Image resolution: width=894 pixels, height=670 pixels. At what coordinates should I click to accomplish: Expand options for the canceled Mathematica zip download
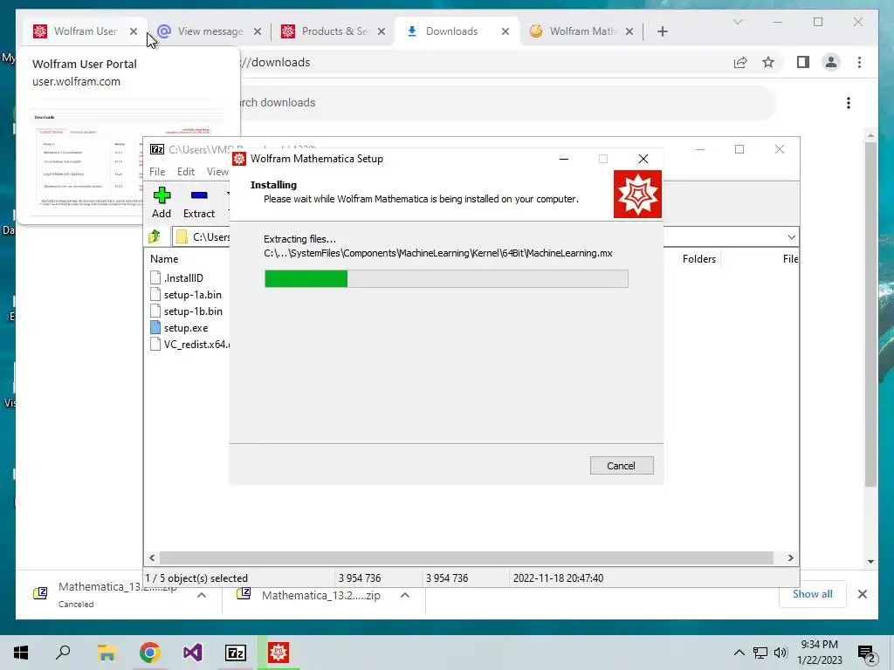[202, 595]
